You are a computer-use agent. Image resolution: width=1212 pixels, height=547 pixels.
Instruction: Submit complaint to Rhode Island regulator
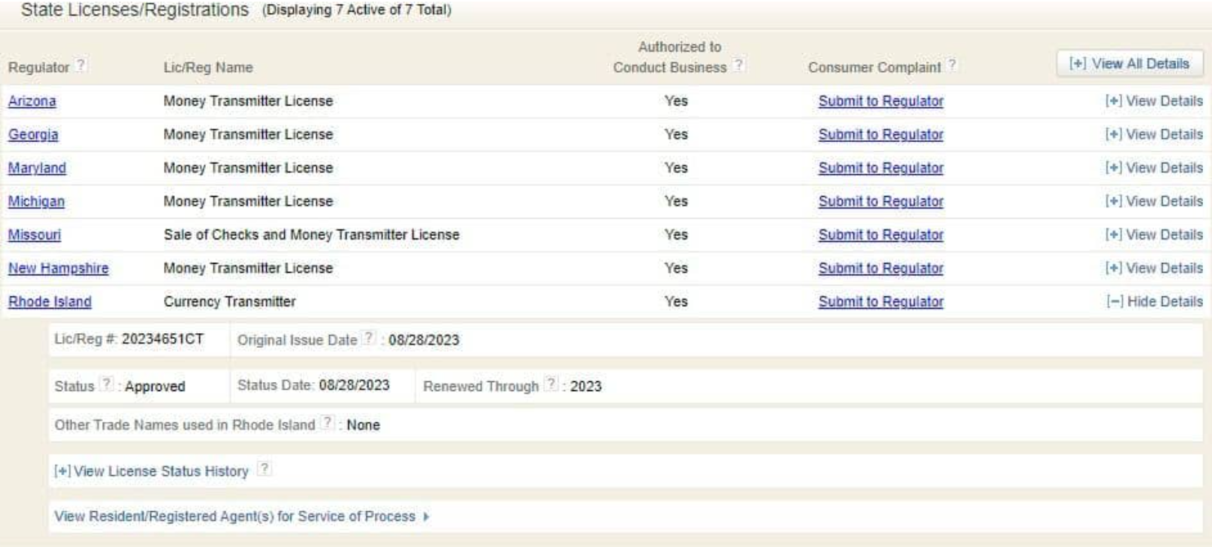(x=880, y=301)
